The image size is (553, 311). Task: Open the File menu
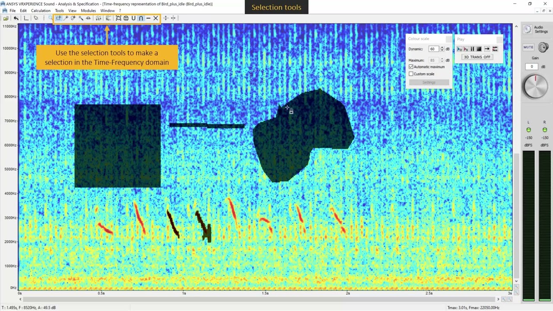click(13, 11)
